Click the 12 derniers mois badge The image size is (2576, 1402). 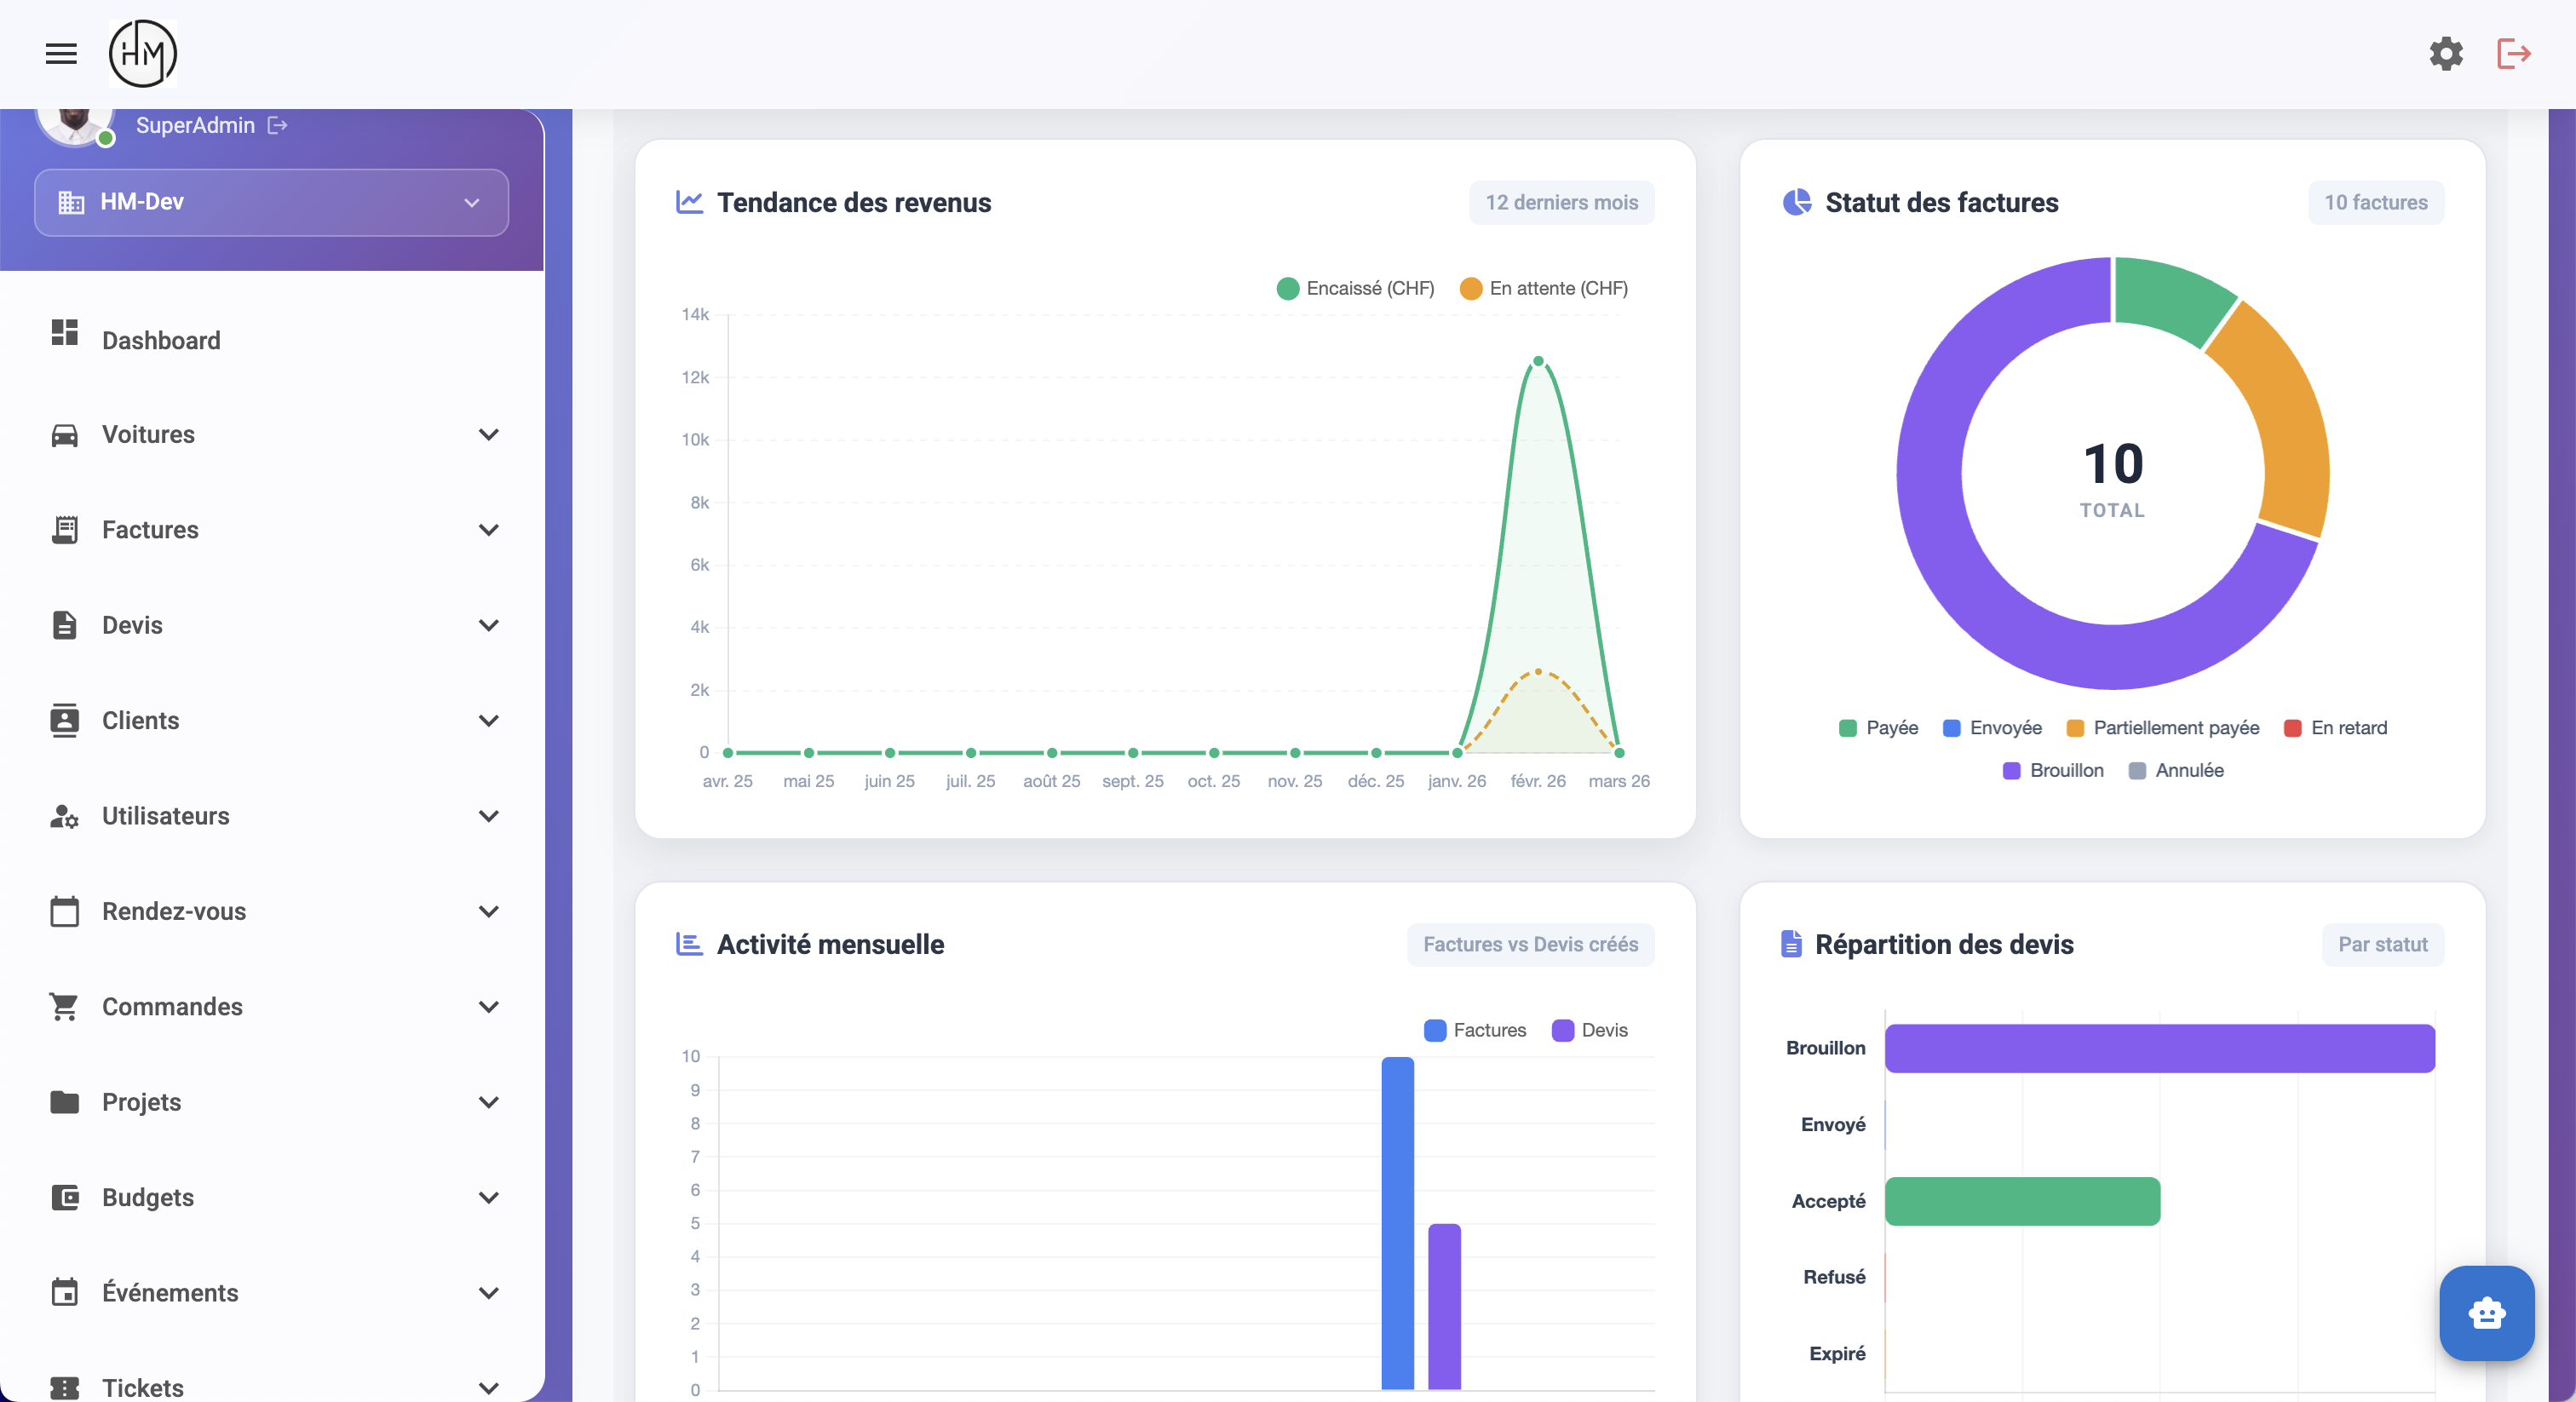[1561, 203]
